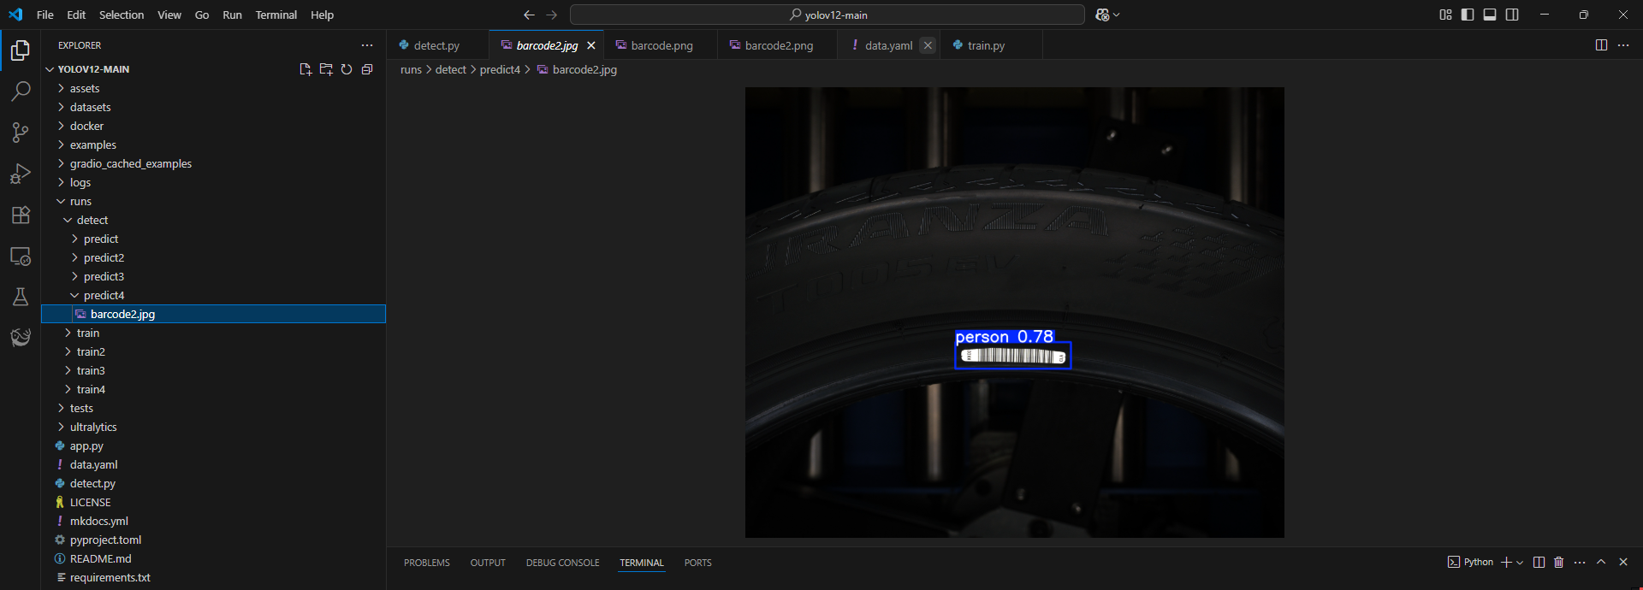Open README.md in the explorer
Image resolution: width=1643 pixels, height=590 pixels.
coord(214,558)
